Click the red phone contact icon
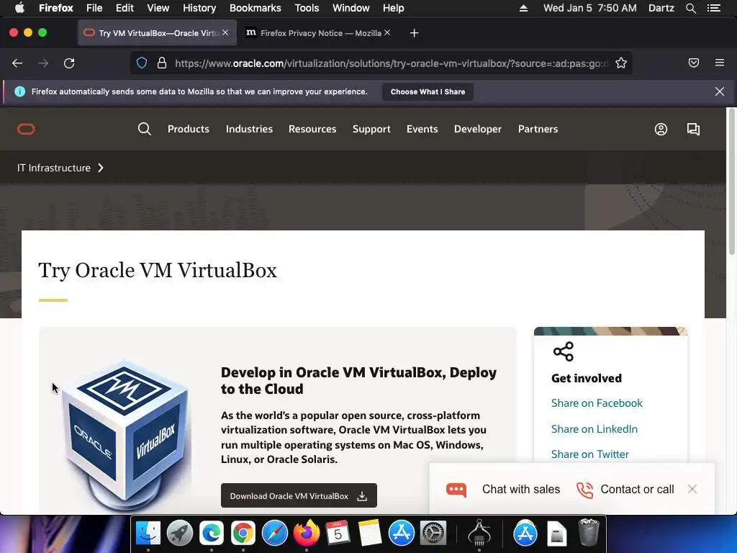Screen dimensions: 737x553 [x=584, y=490]
